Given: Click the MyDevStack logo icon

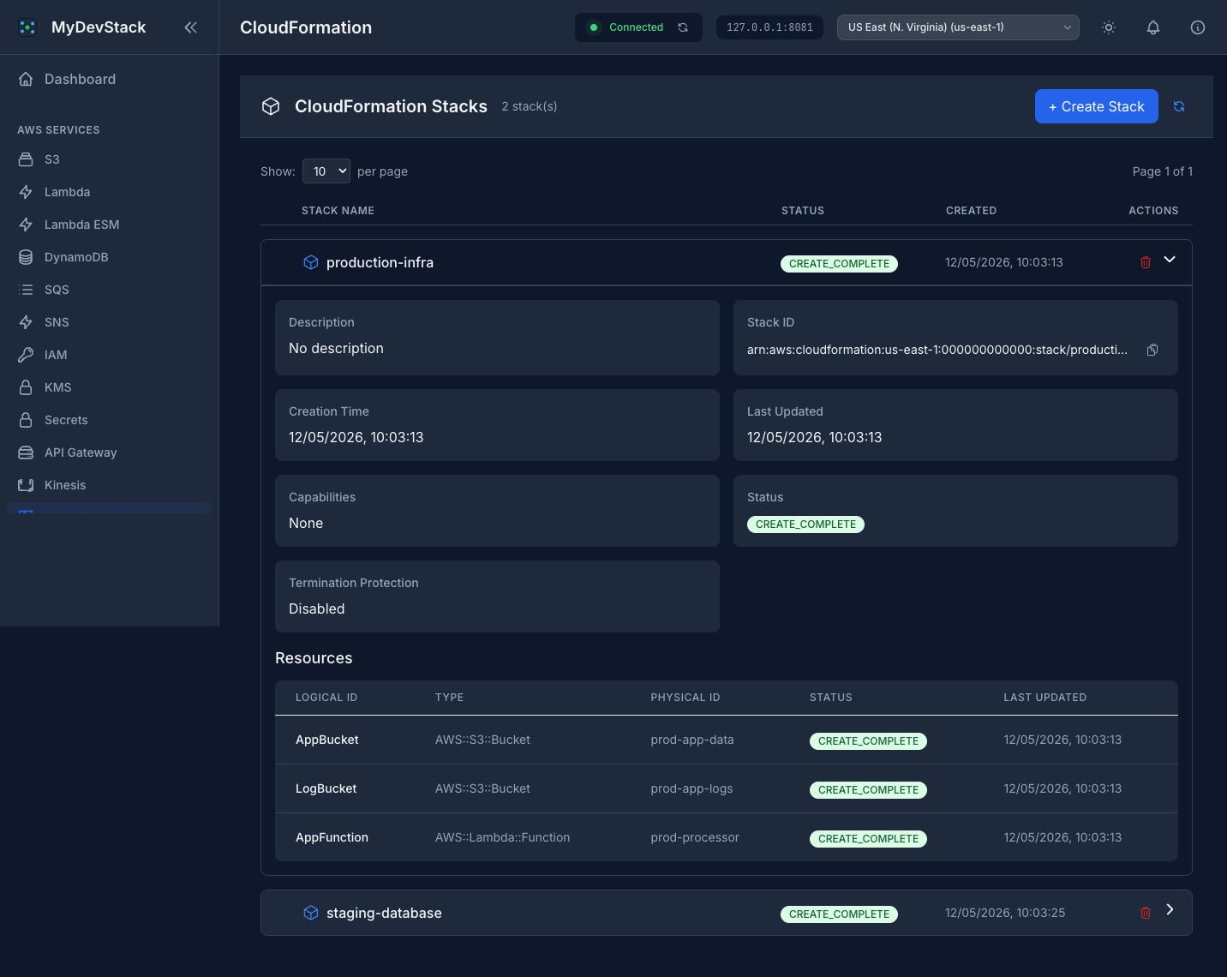Looking at the screenshot, I should point(27,27).
